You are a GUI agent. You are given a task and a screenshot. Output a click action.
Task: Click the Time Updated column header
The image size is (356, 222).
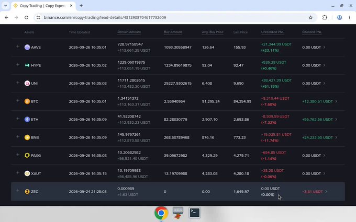[79, 32]
